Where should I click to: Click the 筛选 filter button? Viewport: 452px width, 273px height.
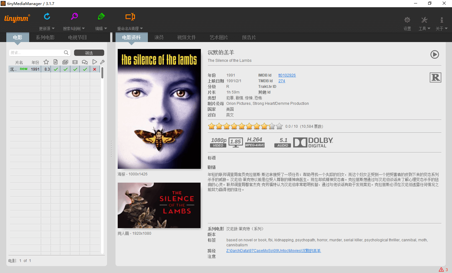pyautogui.click(x=89, y=53)
